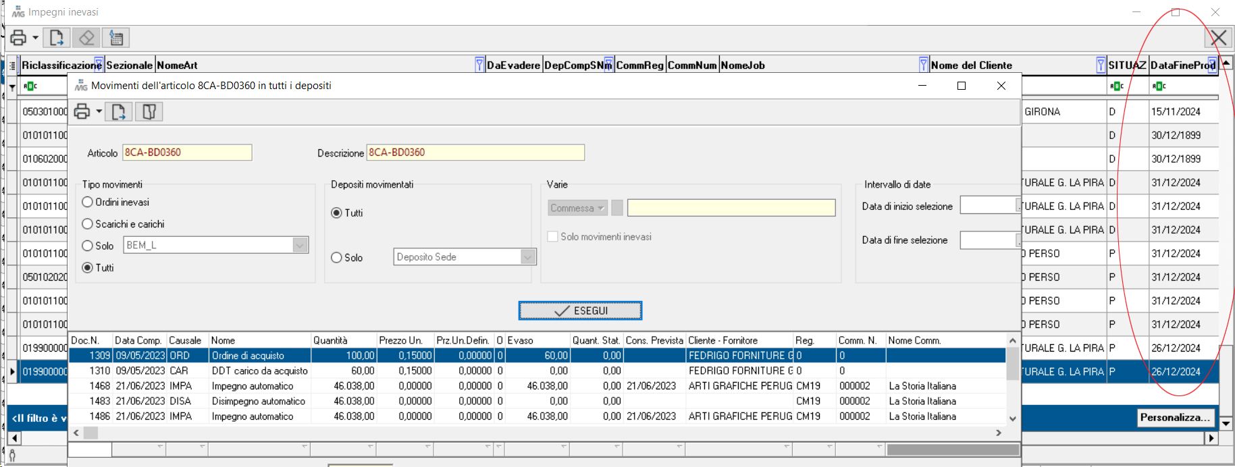Click the print icon in the Movimenti window toolbar
Viewport: 1235px width, 467px height.
[82, 112]
